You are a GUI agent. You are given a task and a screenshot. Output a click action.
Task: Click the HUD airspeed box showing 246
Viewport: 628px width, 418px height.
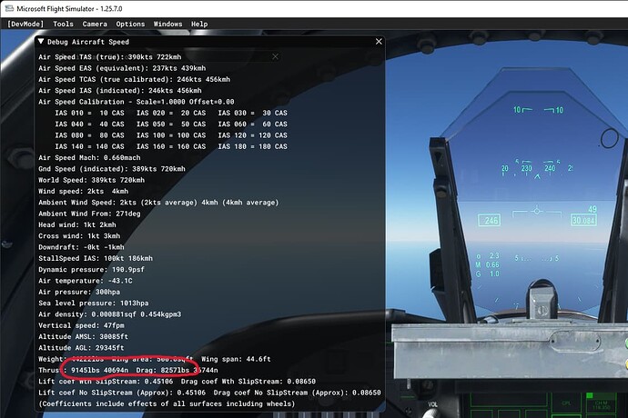pyautogui.click(x=489, y=221)
